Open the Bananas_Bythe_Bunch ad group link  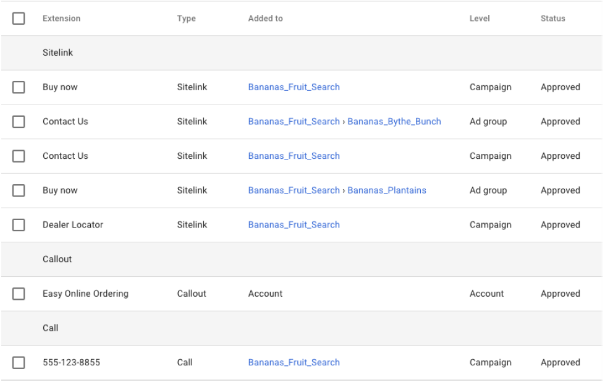click(x=394, y=122)
